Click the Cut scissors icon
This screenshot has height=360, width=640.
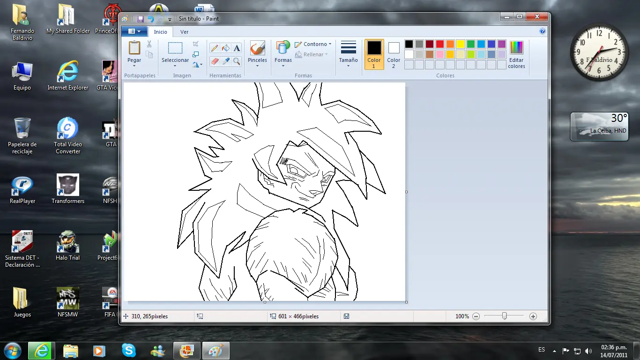[149, 44]
